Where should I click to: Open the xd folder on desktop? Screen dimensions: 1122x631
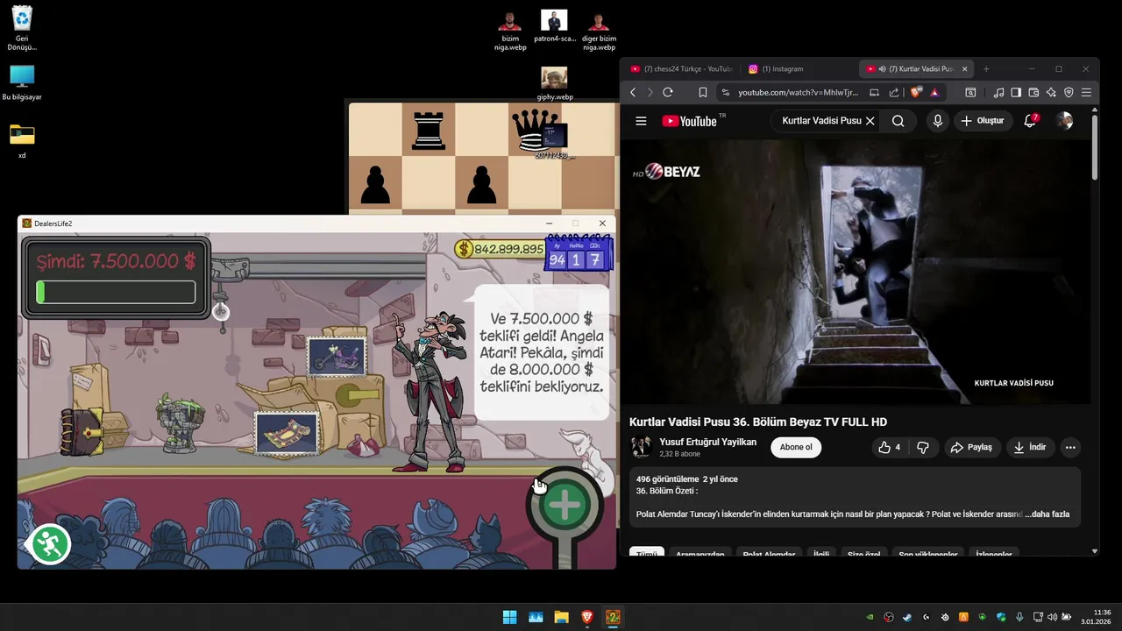[22, 140]
